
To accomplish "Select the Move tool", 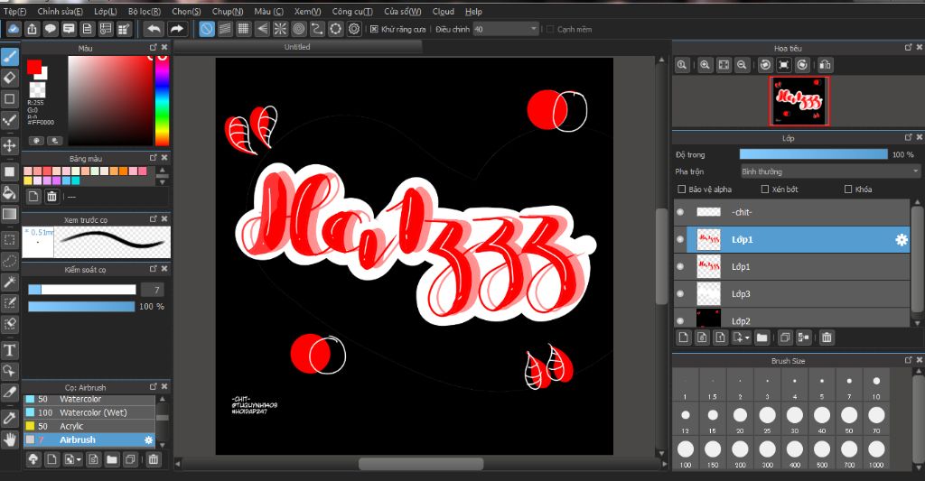I will click(9, 145).
